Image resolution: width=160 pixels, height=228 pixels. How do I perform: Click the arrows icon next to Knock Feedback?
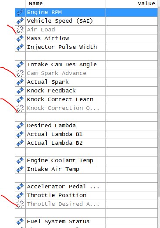tap(20, 91)
